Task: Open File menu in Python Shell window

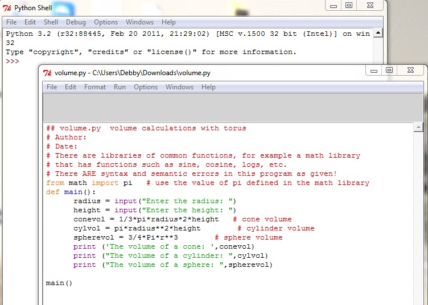Action: (11, 22)
